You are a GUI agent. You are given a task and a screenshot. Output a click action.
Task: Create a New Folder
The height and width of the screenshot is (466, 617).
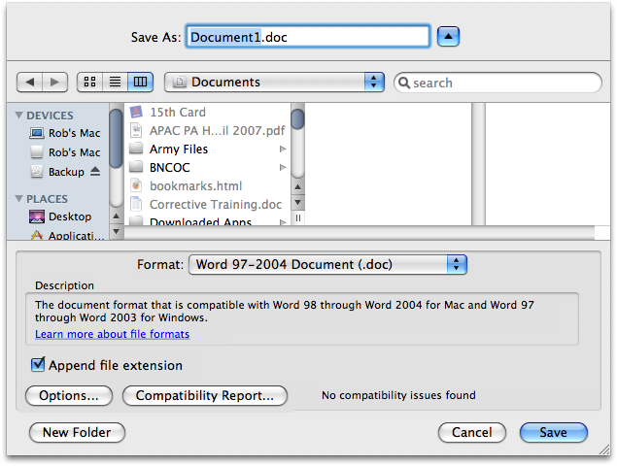[77, 433]
